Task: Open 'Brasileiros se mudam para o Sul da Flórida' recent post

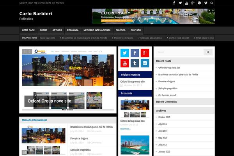Action: coord(178,74)
